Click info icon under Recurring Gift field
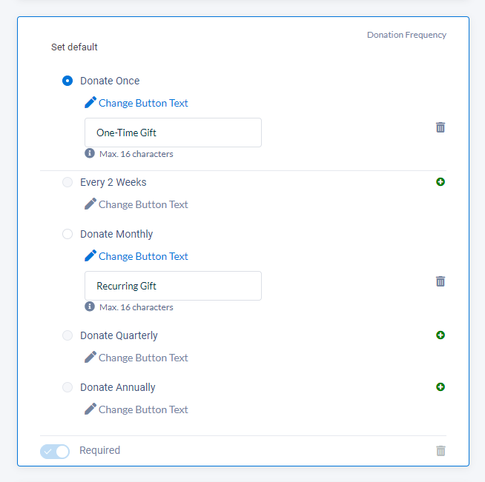The width and height of the screenshot is (485, 482). [x=90, y=307]
